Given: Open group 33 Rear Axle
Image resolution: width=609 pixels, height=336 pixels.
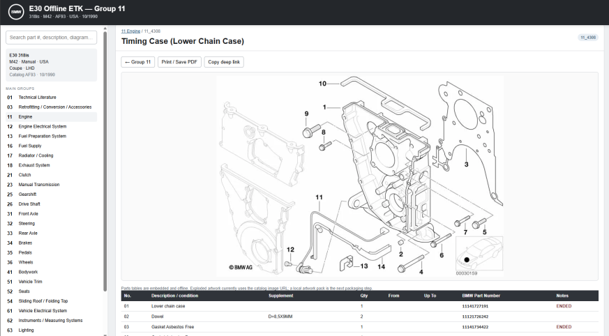Looking at the screenshot, I should (51, 234).
